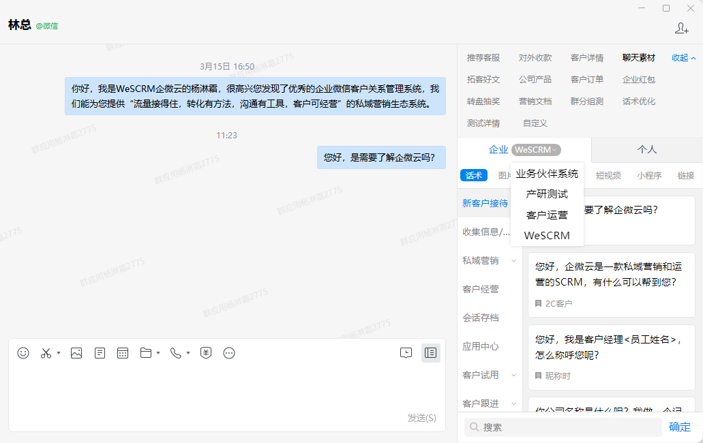Viewport: 703px width, 443px height.
Task: Start a screenshot with the scissors tool
Action: click(x=46, y=353)
